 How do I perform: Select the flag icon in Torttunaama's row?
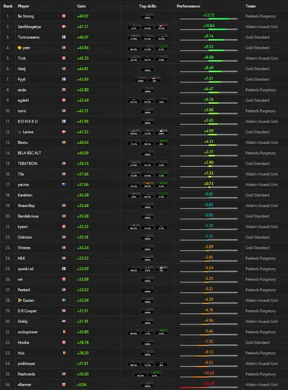click(64, 37)
